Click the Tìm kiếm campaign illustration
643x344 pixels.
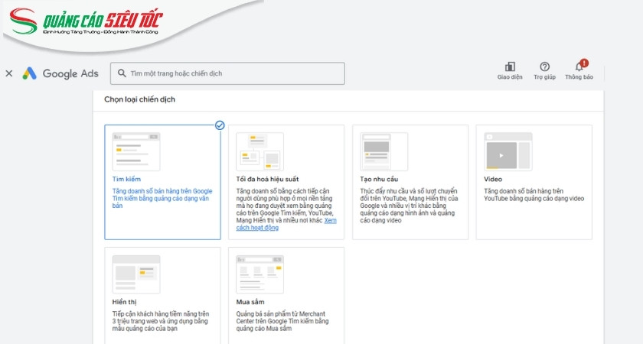(136, 151)
